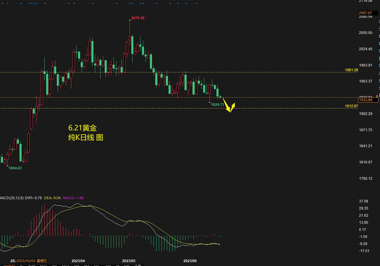This screenshot has width=380, height=266.
Task: Select the 1912.87 yellow support line label
Action: (x=351, y=106)
